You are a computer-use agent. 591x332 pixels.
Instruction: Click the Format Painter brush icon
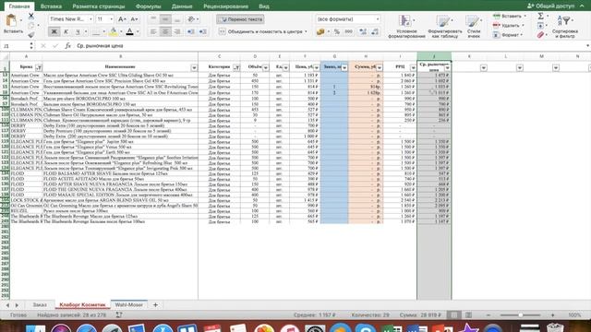click(x=31, y=35)
